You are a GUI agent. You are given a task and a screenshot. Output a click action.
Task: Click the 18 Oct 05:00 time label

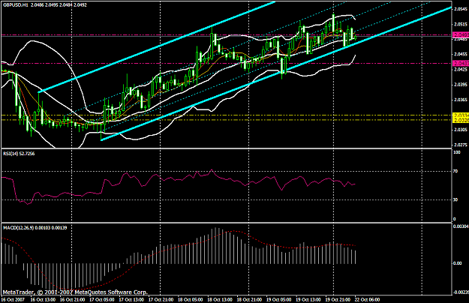pos(190,299)
